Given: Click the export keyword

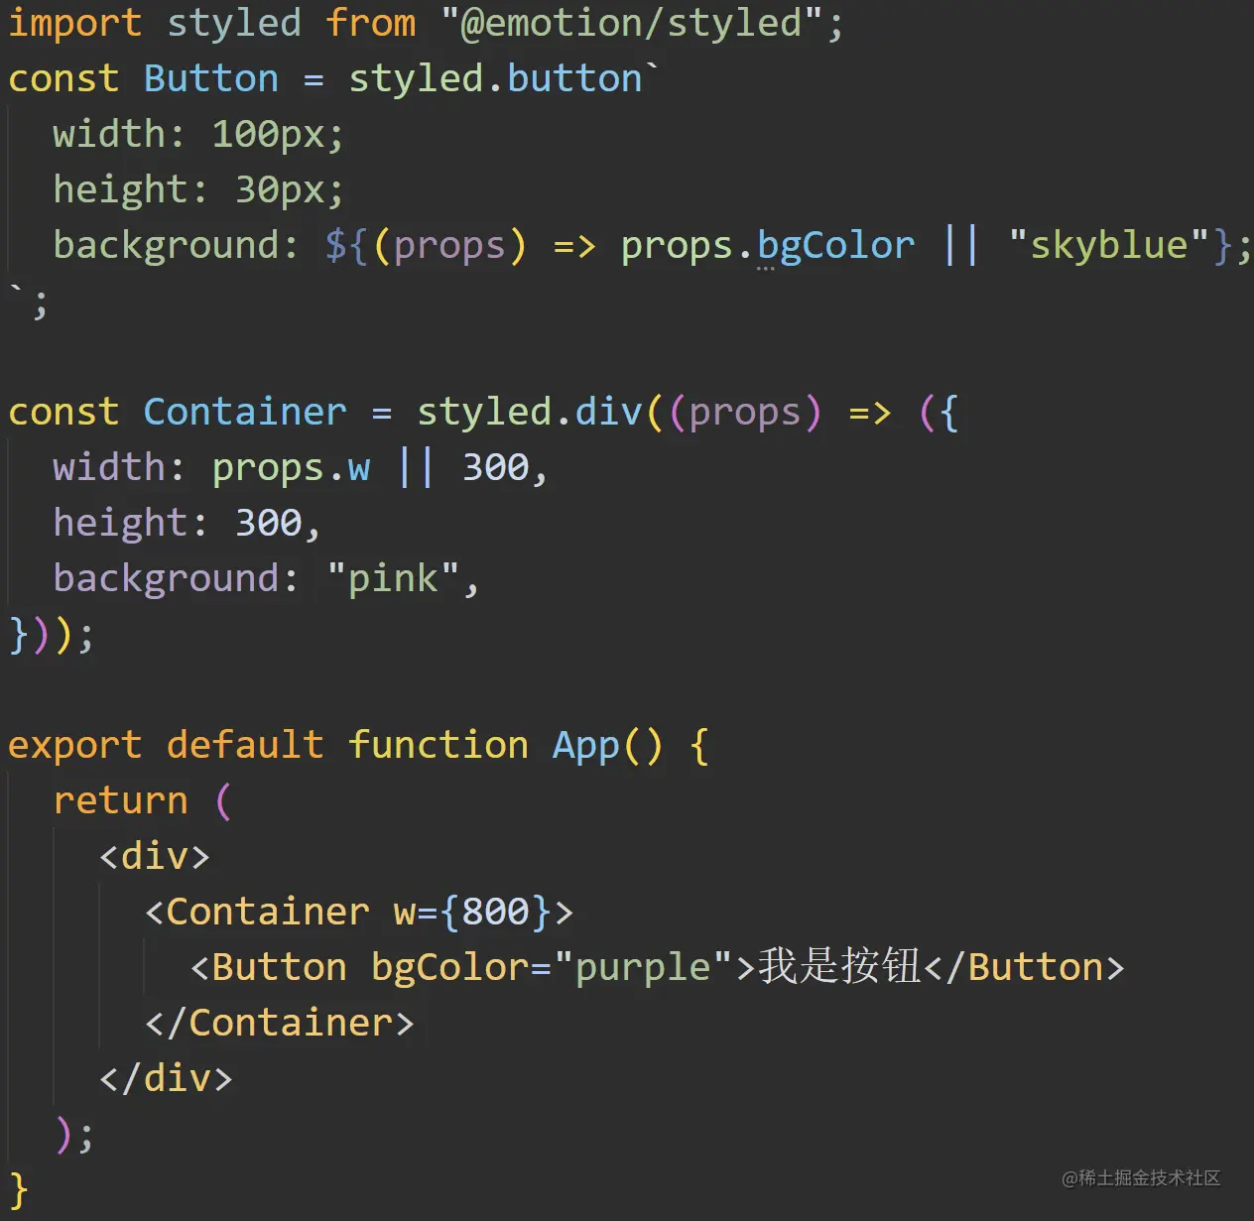Looking at the screenshot, I should [x=75, y=746].
